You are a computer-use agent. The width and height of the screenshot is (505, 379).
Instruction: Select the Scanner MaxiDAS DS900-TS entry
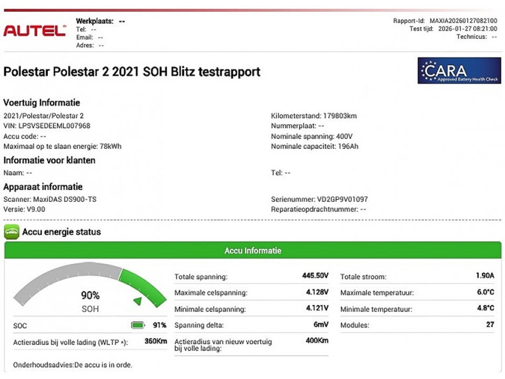50,200
